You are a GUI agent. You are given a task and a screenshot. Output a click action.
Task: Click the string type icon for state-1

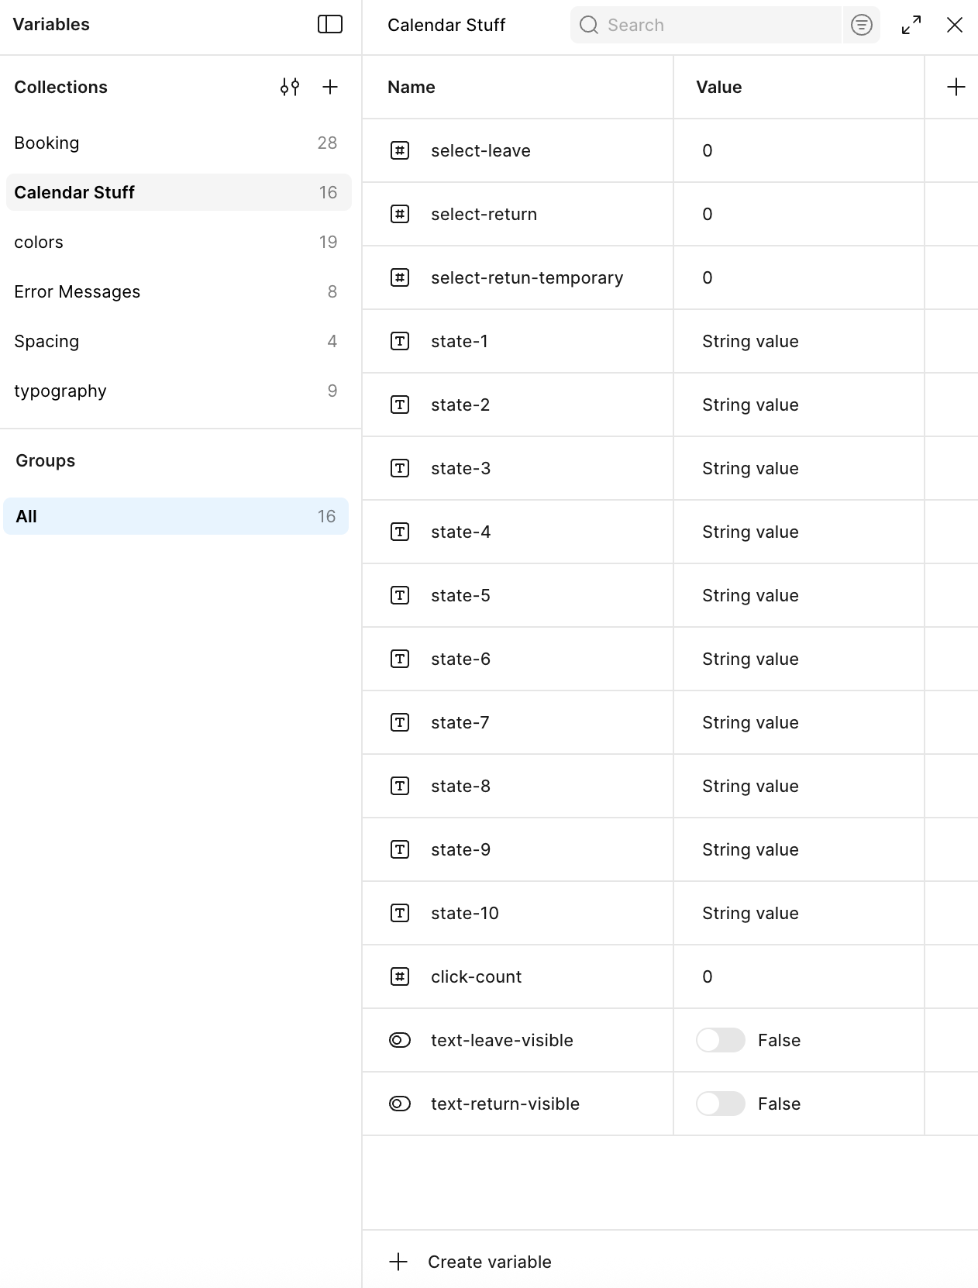click(400, 341)
